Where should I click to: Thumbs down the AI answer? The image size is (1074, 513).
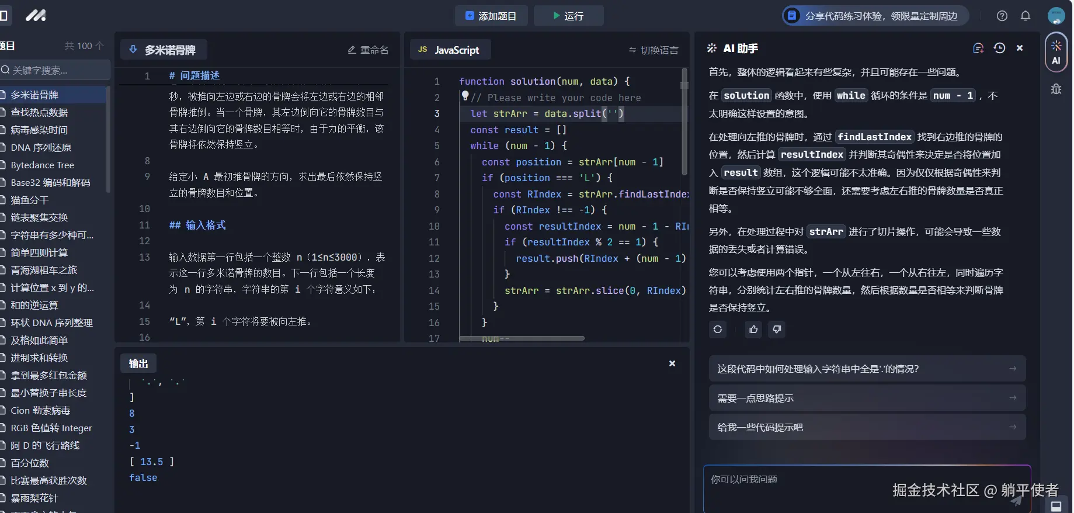(777, 330)
